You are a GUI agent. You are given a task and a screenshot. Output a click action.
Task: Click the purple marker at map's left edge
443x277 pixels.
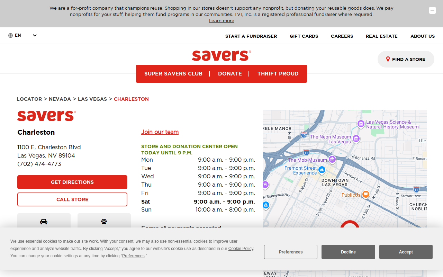pos(265,185)
